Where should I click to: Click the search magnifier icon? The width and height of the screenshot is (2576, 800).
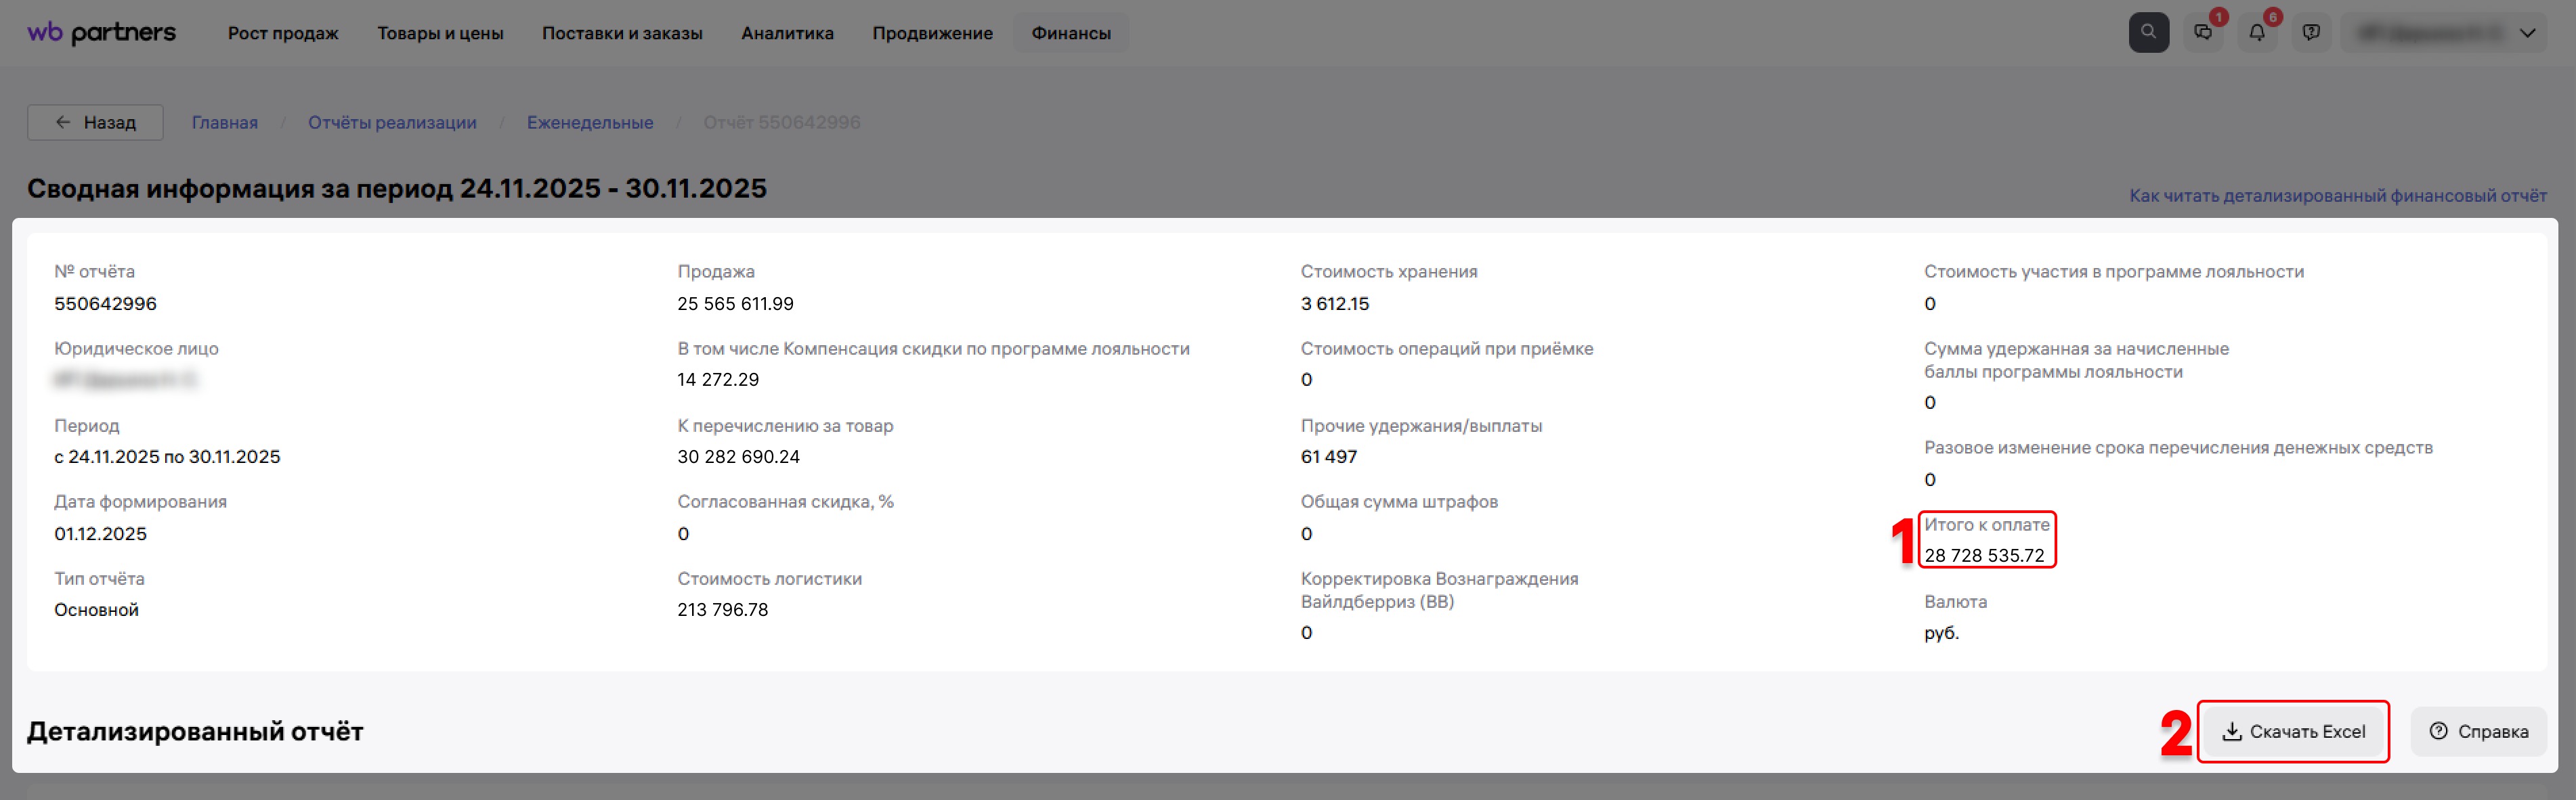(x=2148, y=32)
